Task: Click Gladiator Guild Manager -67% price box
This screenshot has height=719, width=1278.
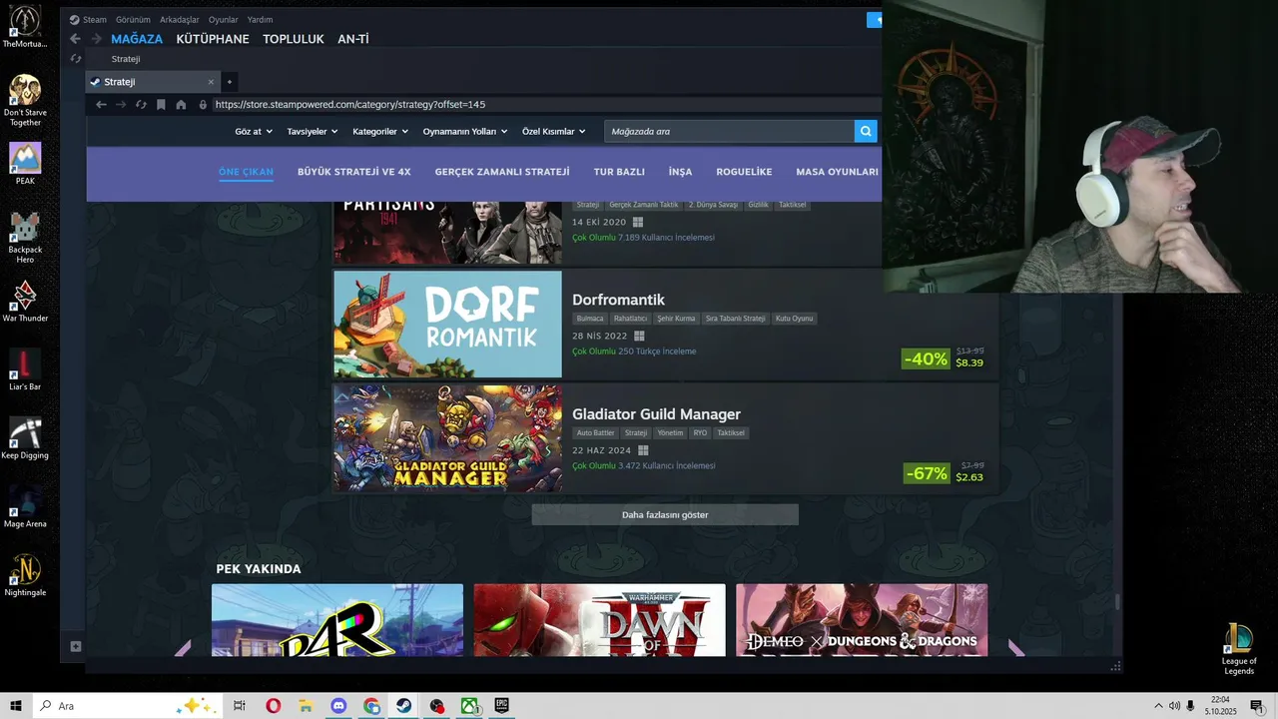Action: [x=945, y=473]
